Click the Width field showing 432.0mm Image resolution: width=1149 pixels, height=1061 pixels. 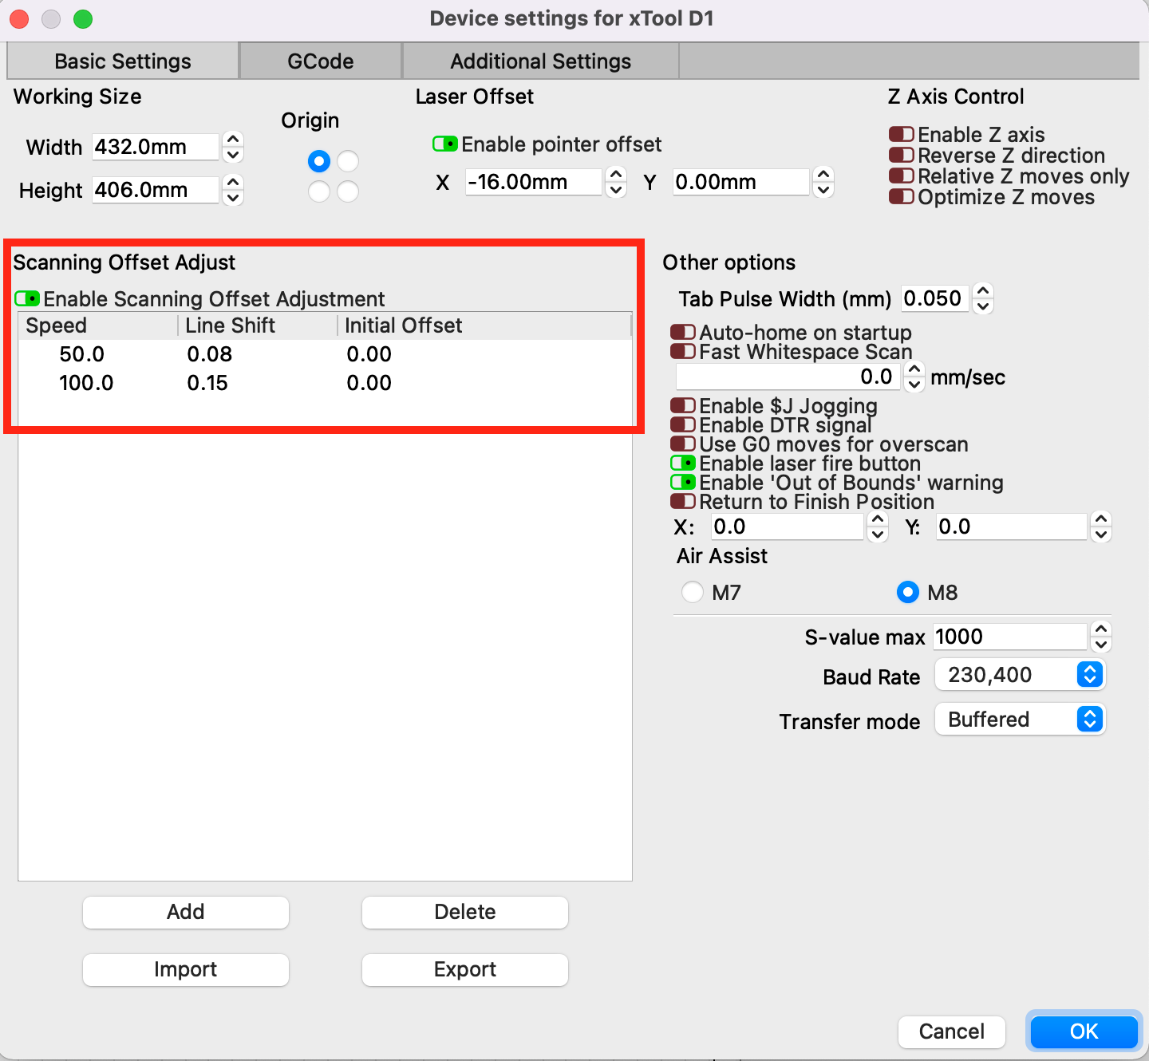(155, 147)
